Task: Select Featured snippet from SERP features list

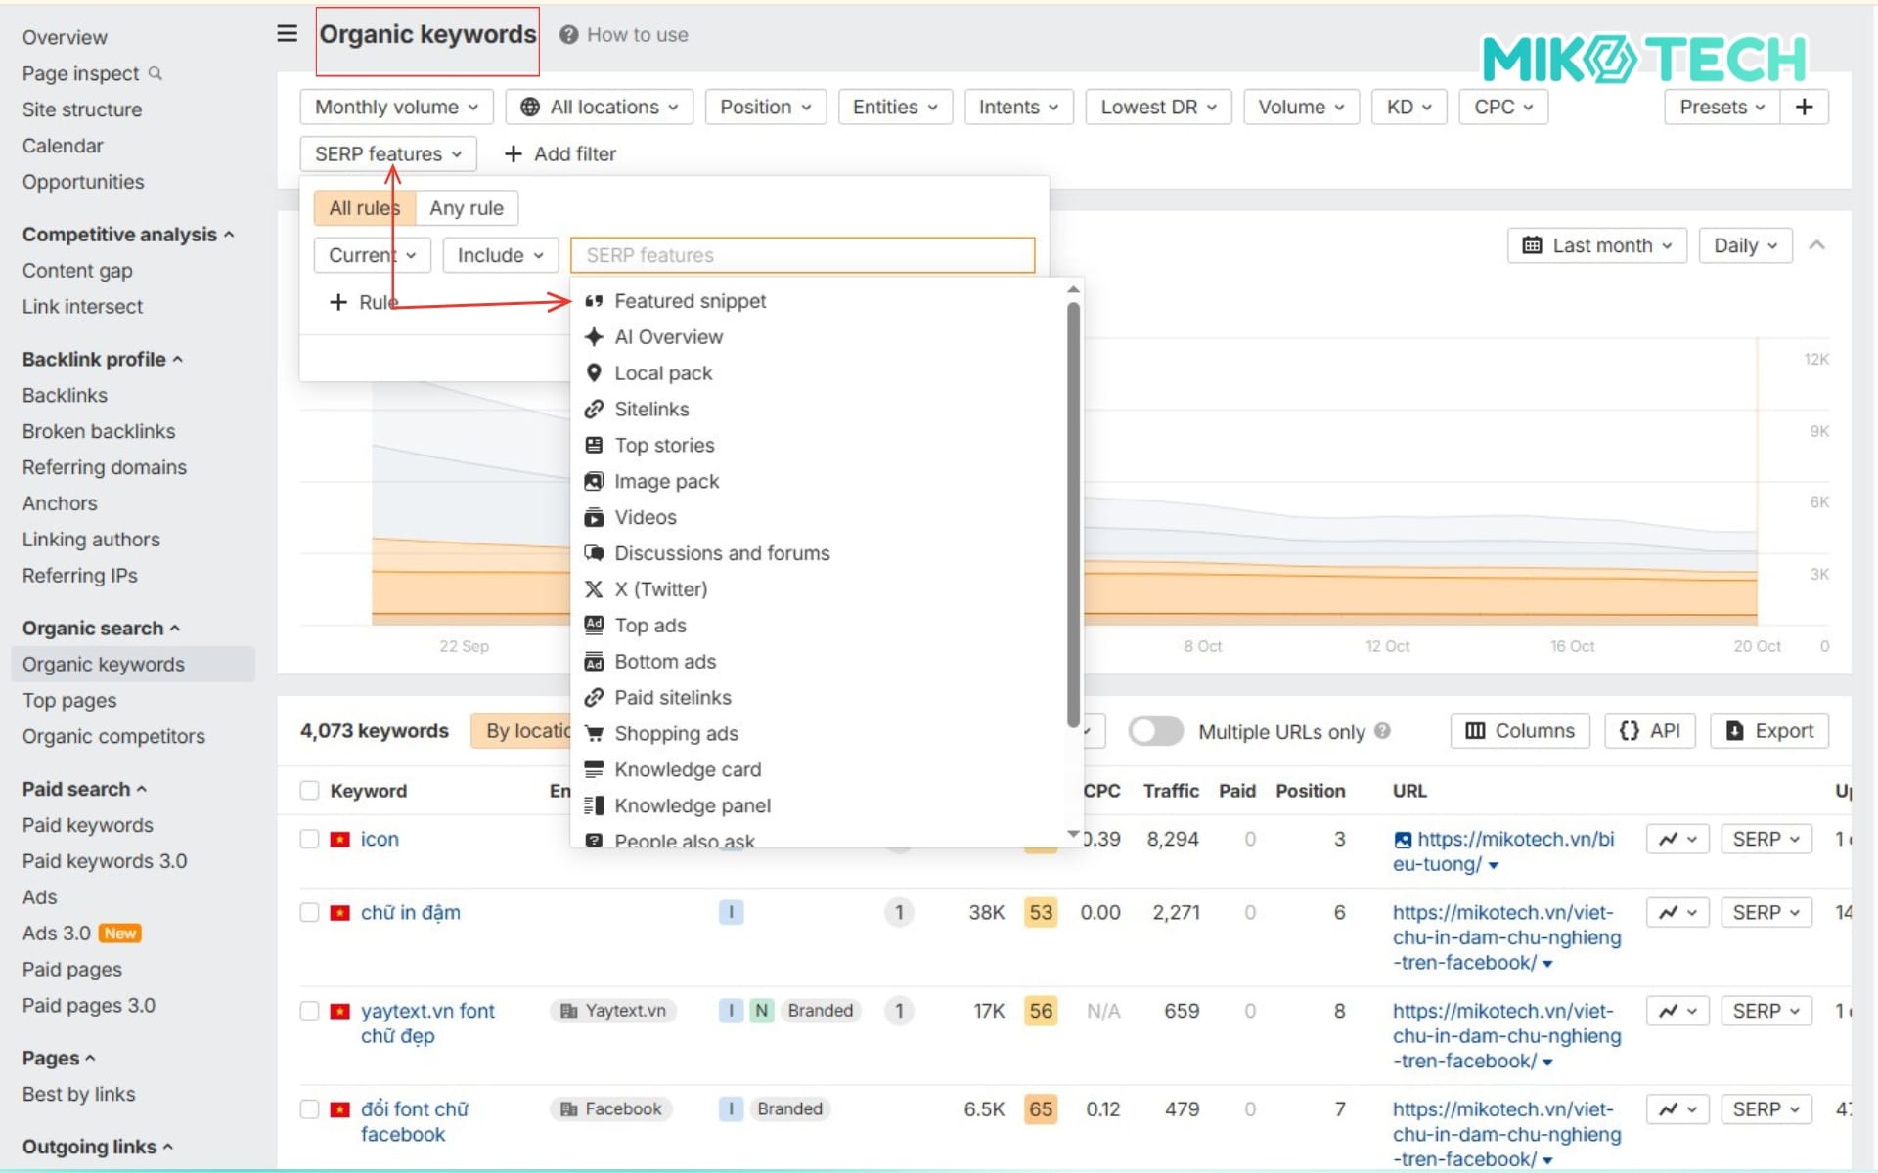Action: (x=690, y=301)
